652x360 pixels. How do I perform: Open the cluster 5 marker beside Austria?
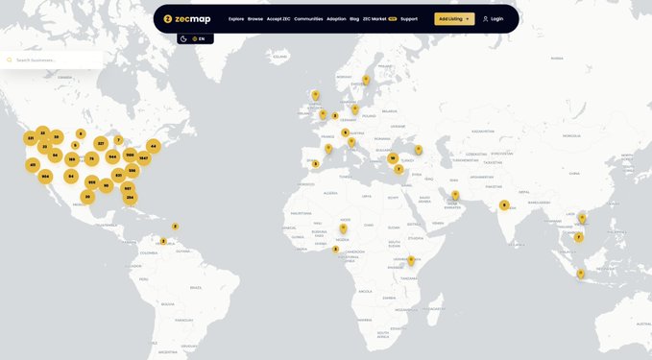pyautogui.click(x=345, y=132)
